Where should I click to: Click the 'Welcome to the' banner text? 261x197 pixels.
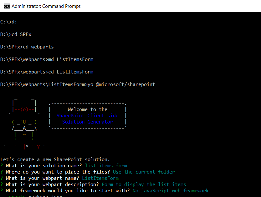[x=87, y=109]
